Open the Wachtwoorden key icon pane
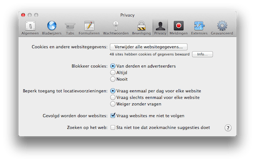The width and height of the screenshot is (255, 162). tap(116, 28)
